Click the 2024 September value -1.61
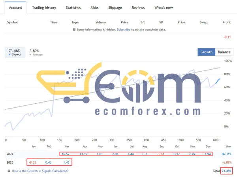Image resolution: width=237 pixels, height=177 pixels. (x=160, y=154)
